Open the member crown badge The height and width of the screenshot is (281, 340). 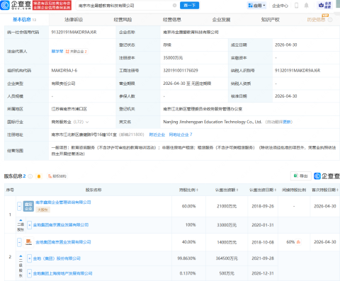[x=325, y=5]
